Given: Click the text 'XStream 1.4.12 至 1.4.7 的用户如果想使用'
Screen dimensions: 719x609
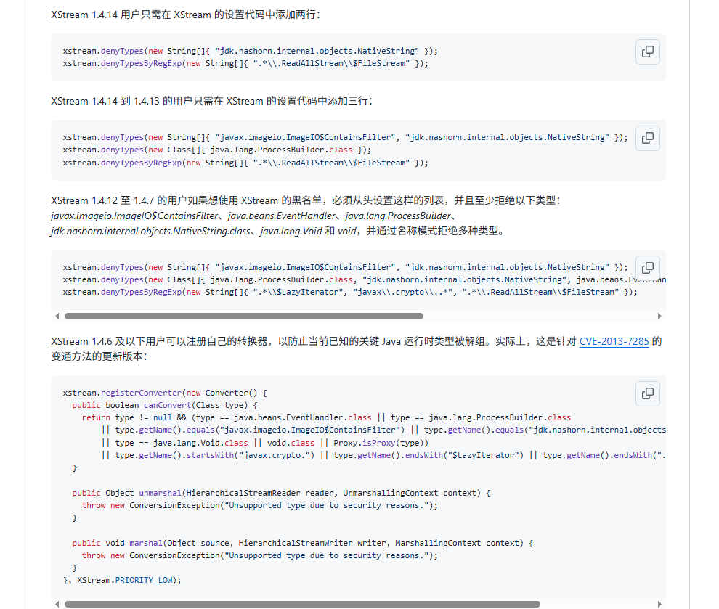Looking at the screenshot, I should 145,200.
